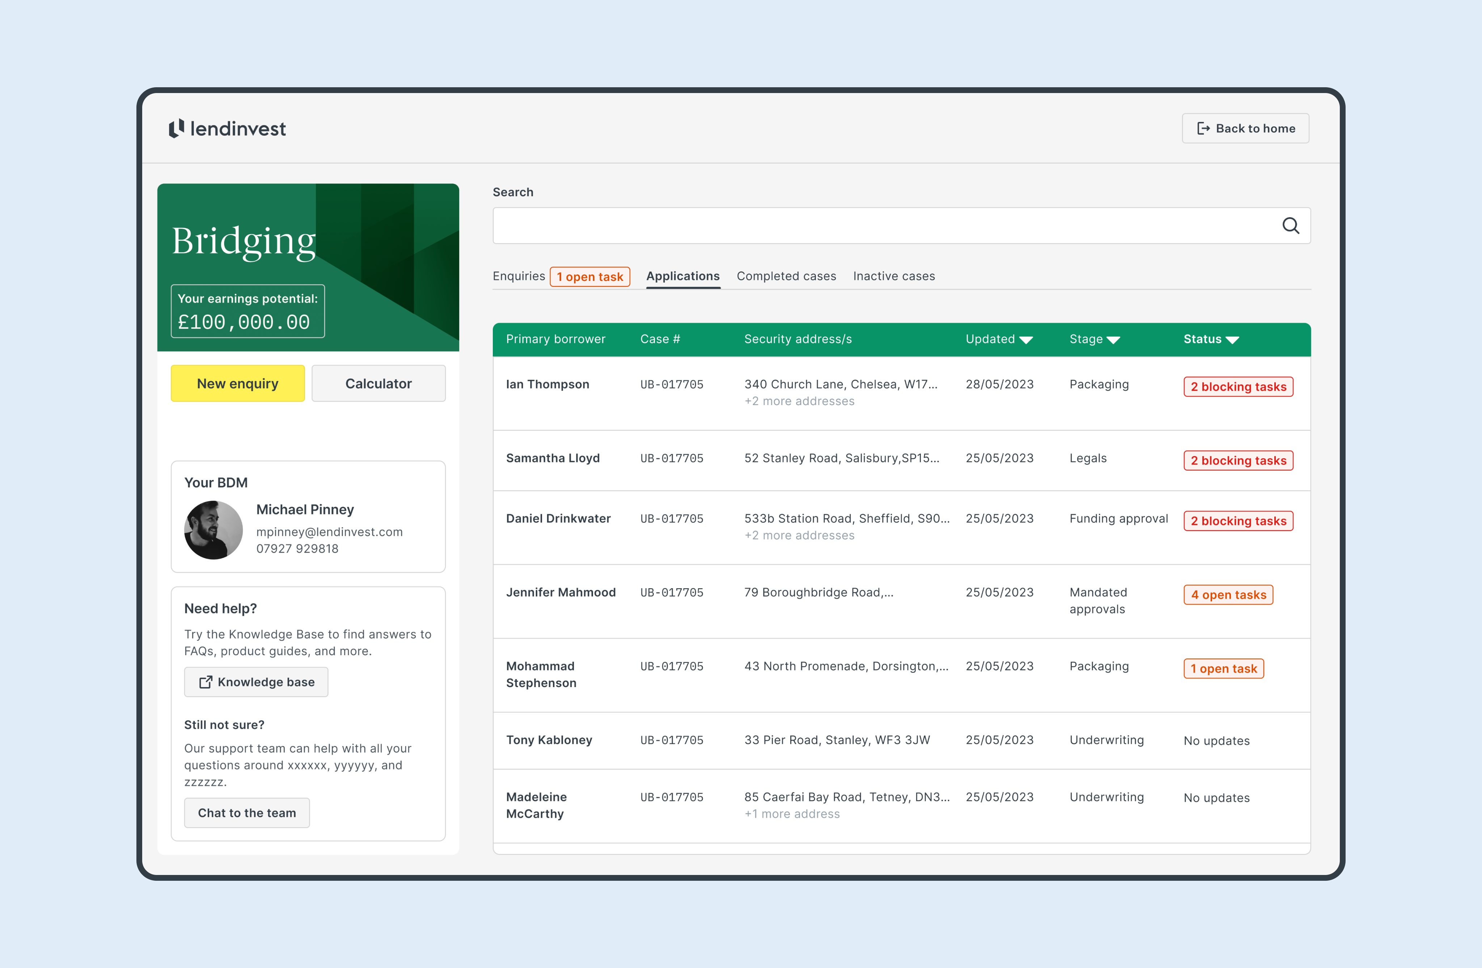
Task: Open the 2 blocking tasks badge for Ian Thompson
Action: (x=1238, y=386)
